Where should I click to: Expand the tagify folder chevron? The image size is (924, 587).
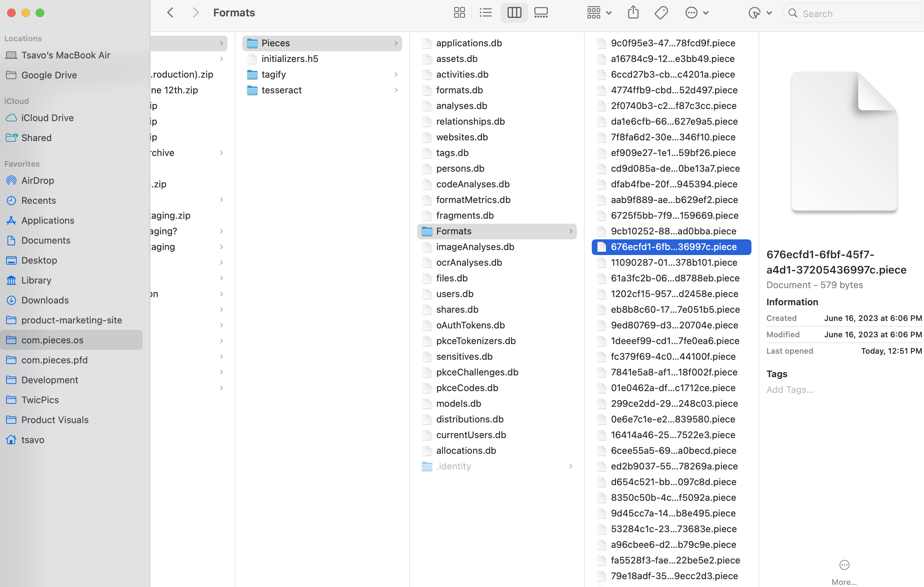pyautogui.click(x=396, y=74)
